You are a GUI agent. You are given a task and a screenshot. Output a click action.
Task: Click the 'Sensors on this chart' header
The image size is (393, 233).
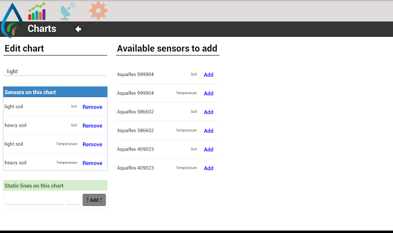(x=55, y=92)
